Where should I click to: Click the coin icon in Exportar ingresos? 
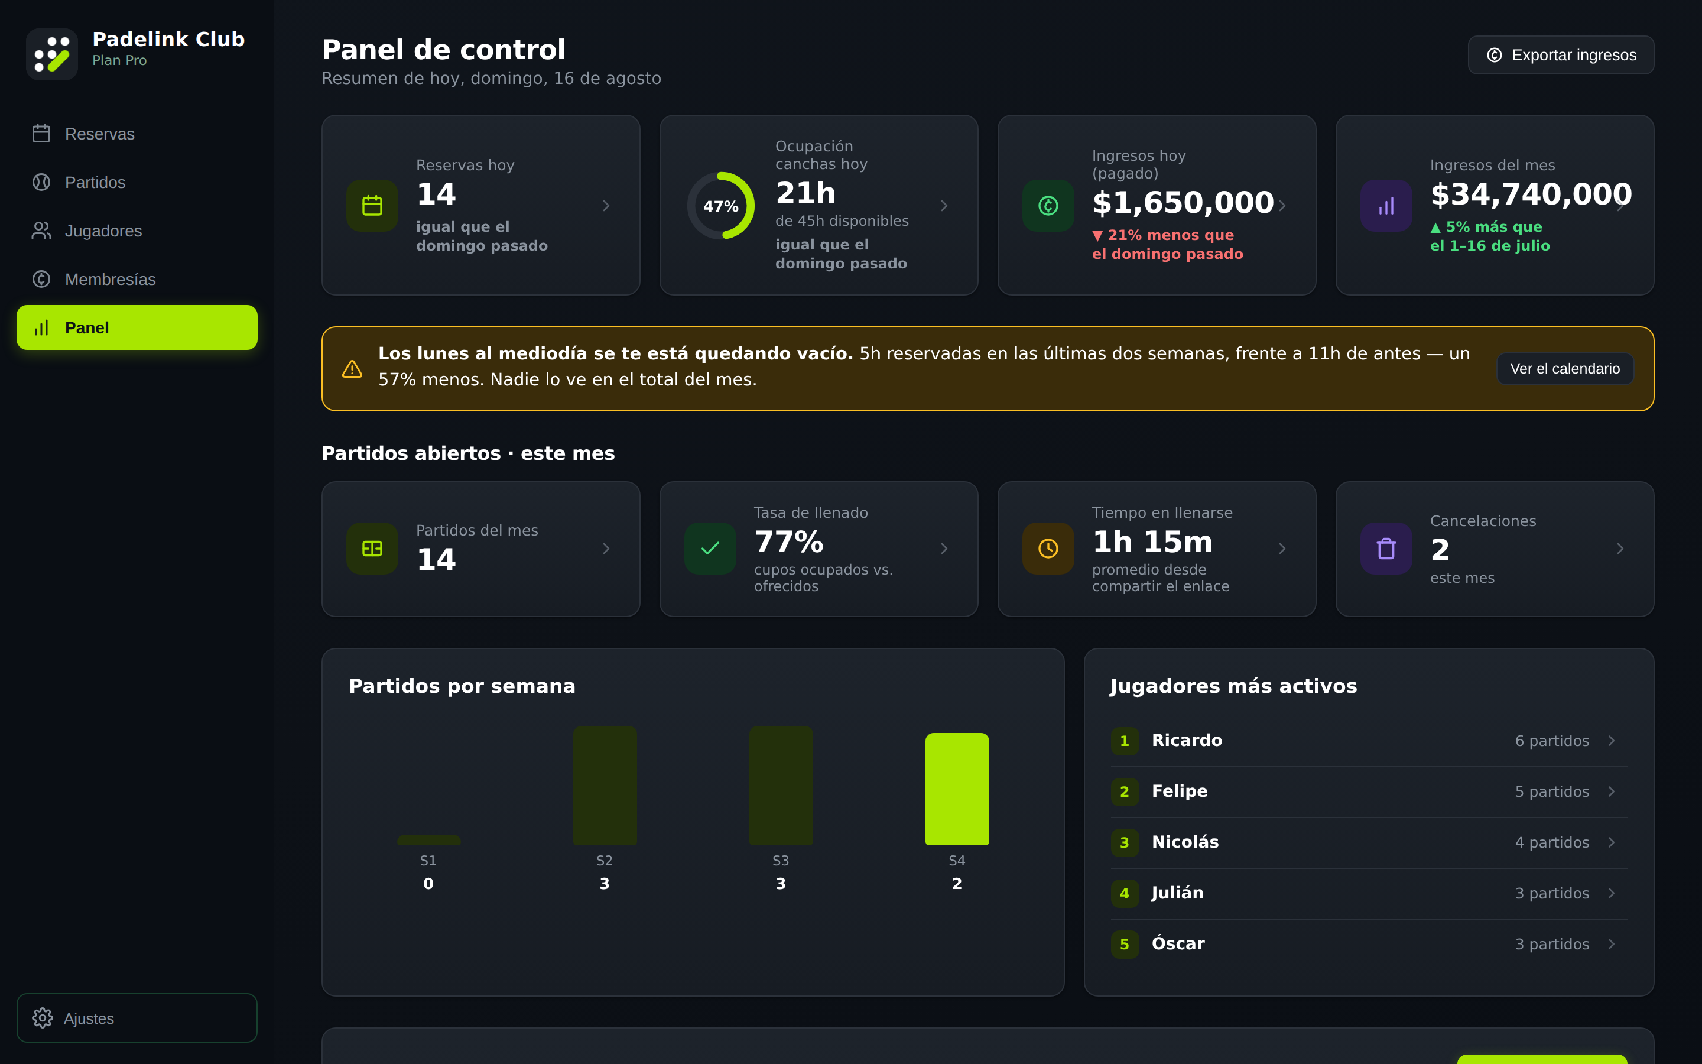point(1495,55)
